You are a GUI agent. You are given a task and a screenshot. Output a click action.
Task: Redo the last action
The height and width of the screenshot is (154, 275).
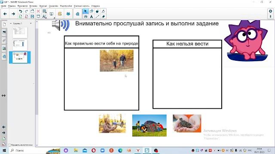27,11
